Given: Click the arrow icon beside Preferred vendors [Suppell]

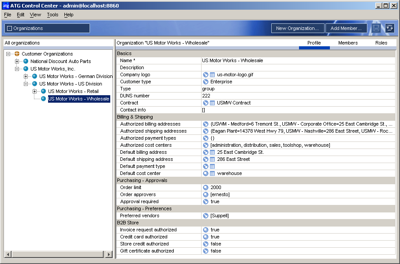Looking at the screenshot, I should click(206, 216).
